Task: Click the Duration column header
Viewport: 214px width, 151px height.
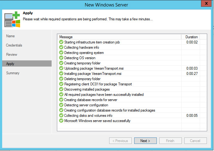Action: [191, 37]
